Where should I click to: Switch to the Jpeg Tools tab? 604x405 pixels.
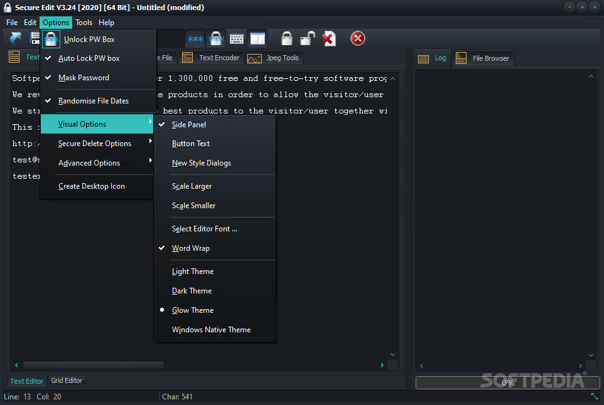[274, 58]
